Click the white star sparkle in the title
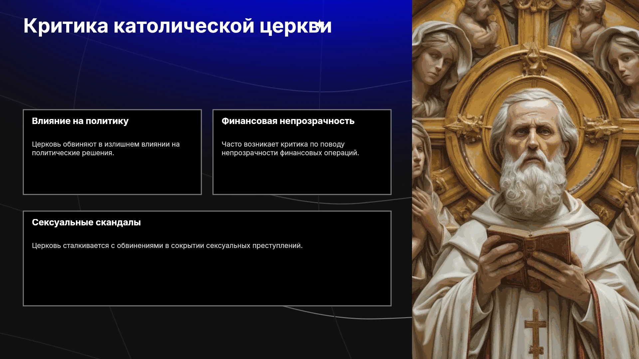The width and height of the screenshot is (639, 359). [320, 25]
